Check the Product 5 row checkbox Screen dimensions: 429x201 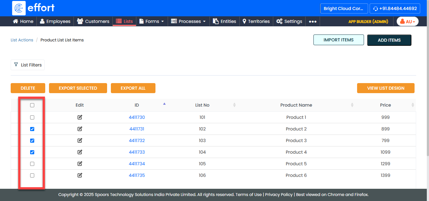[32, 164]
